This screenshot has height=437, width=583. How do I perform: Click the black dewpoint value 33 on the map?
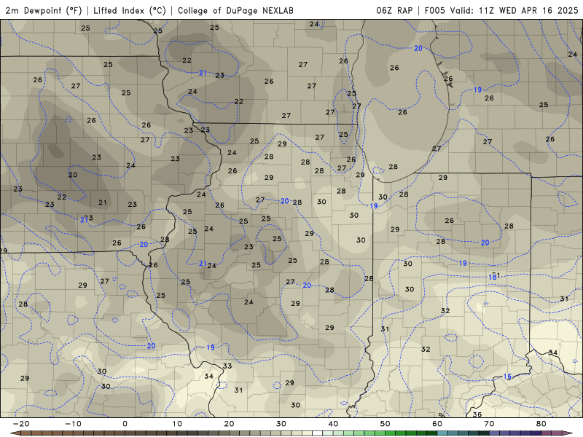coord(227,366)
